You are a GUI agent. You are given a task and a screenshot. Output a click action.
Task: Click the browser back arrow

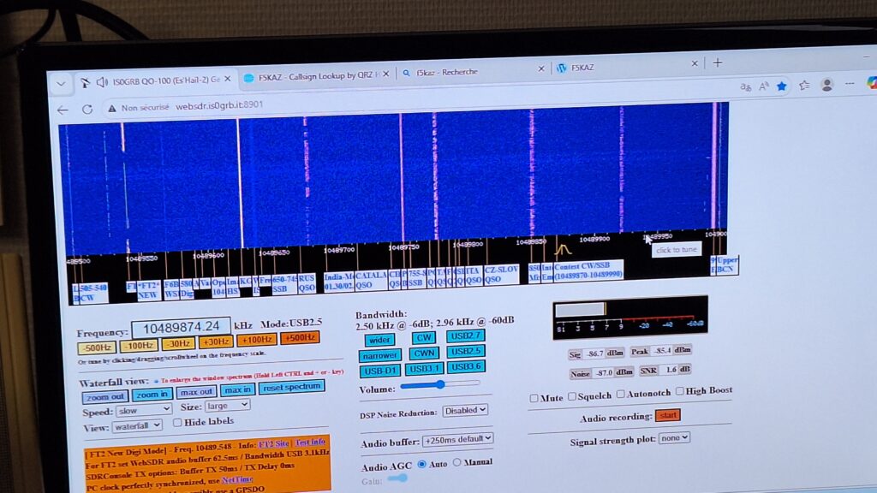(x=63, y=109)
